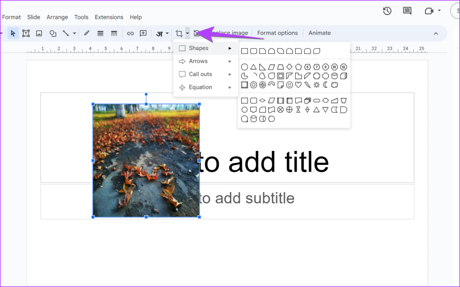Expand the line tool dropdown arrow
The height and width of the screenshot is (287, 460).
coord(75,33)
